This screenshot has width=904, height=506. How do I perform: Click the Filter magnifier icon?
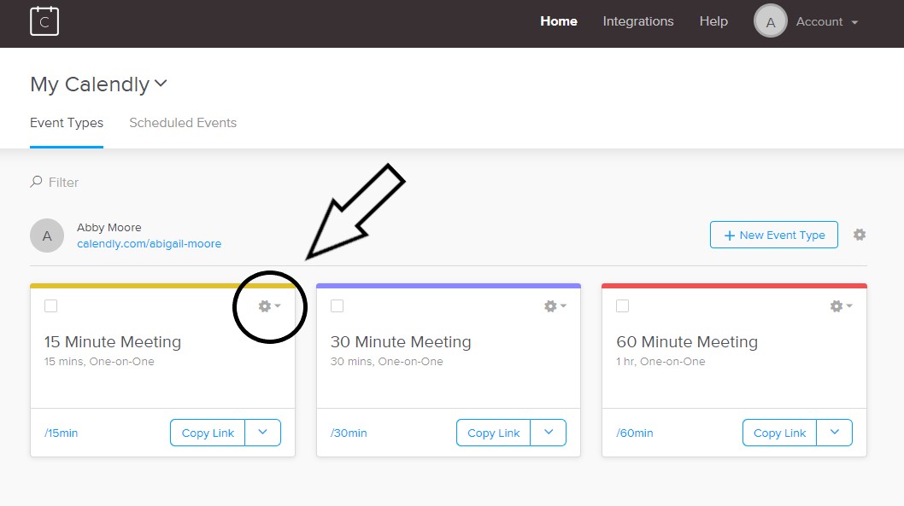tap(37, 182)
